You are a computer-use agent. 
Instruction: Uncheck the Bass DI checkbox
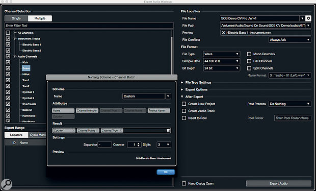(x=8, y=110)
